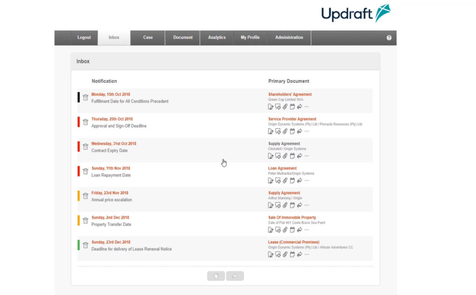Viewport: 476px width, 295px height.
Task: Open the Help question mark icon
Action: pyautogui.click(x=389, y=38)
